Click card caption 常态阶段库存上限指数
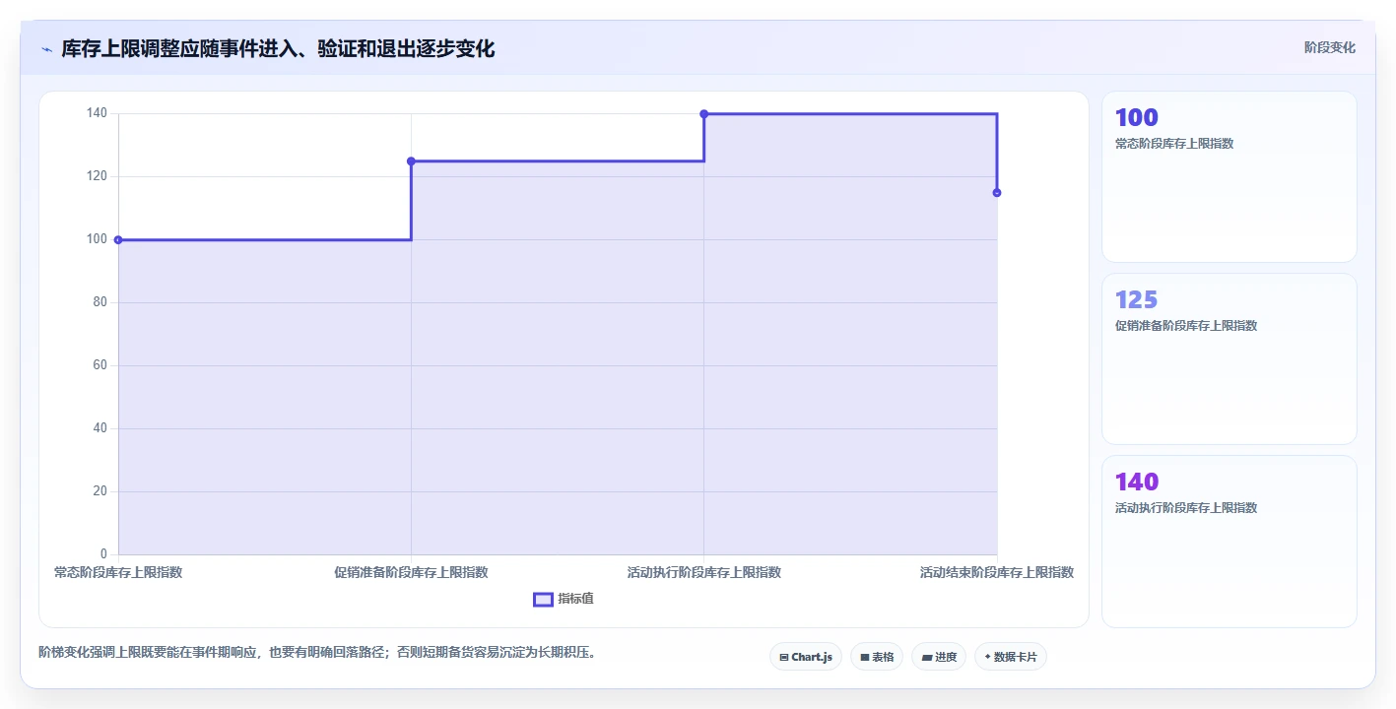The width and height of the screenshot is (1396, 709). [1174, 144]
